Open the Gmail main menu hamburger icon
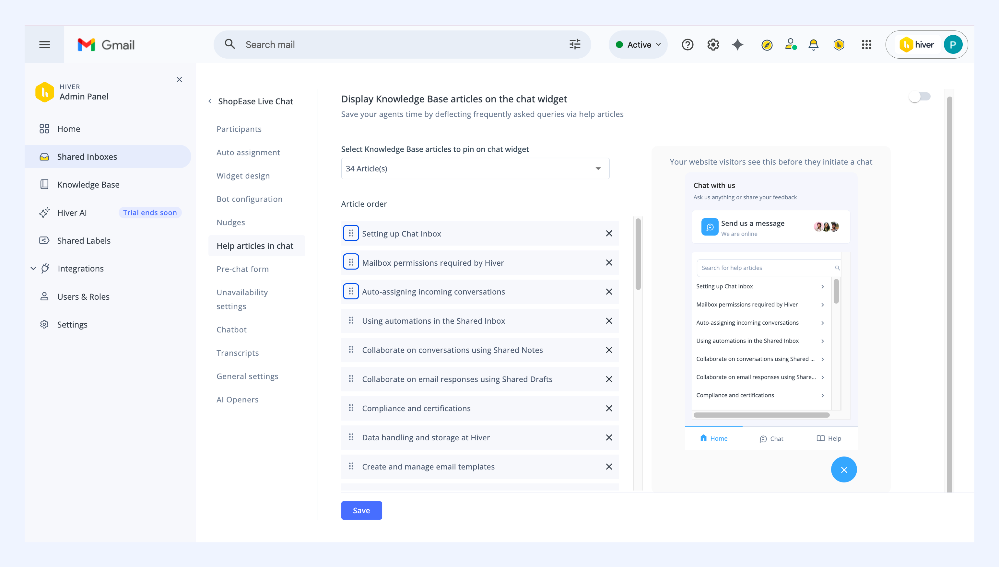 pyautogui.click(x=44, y=45)
